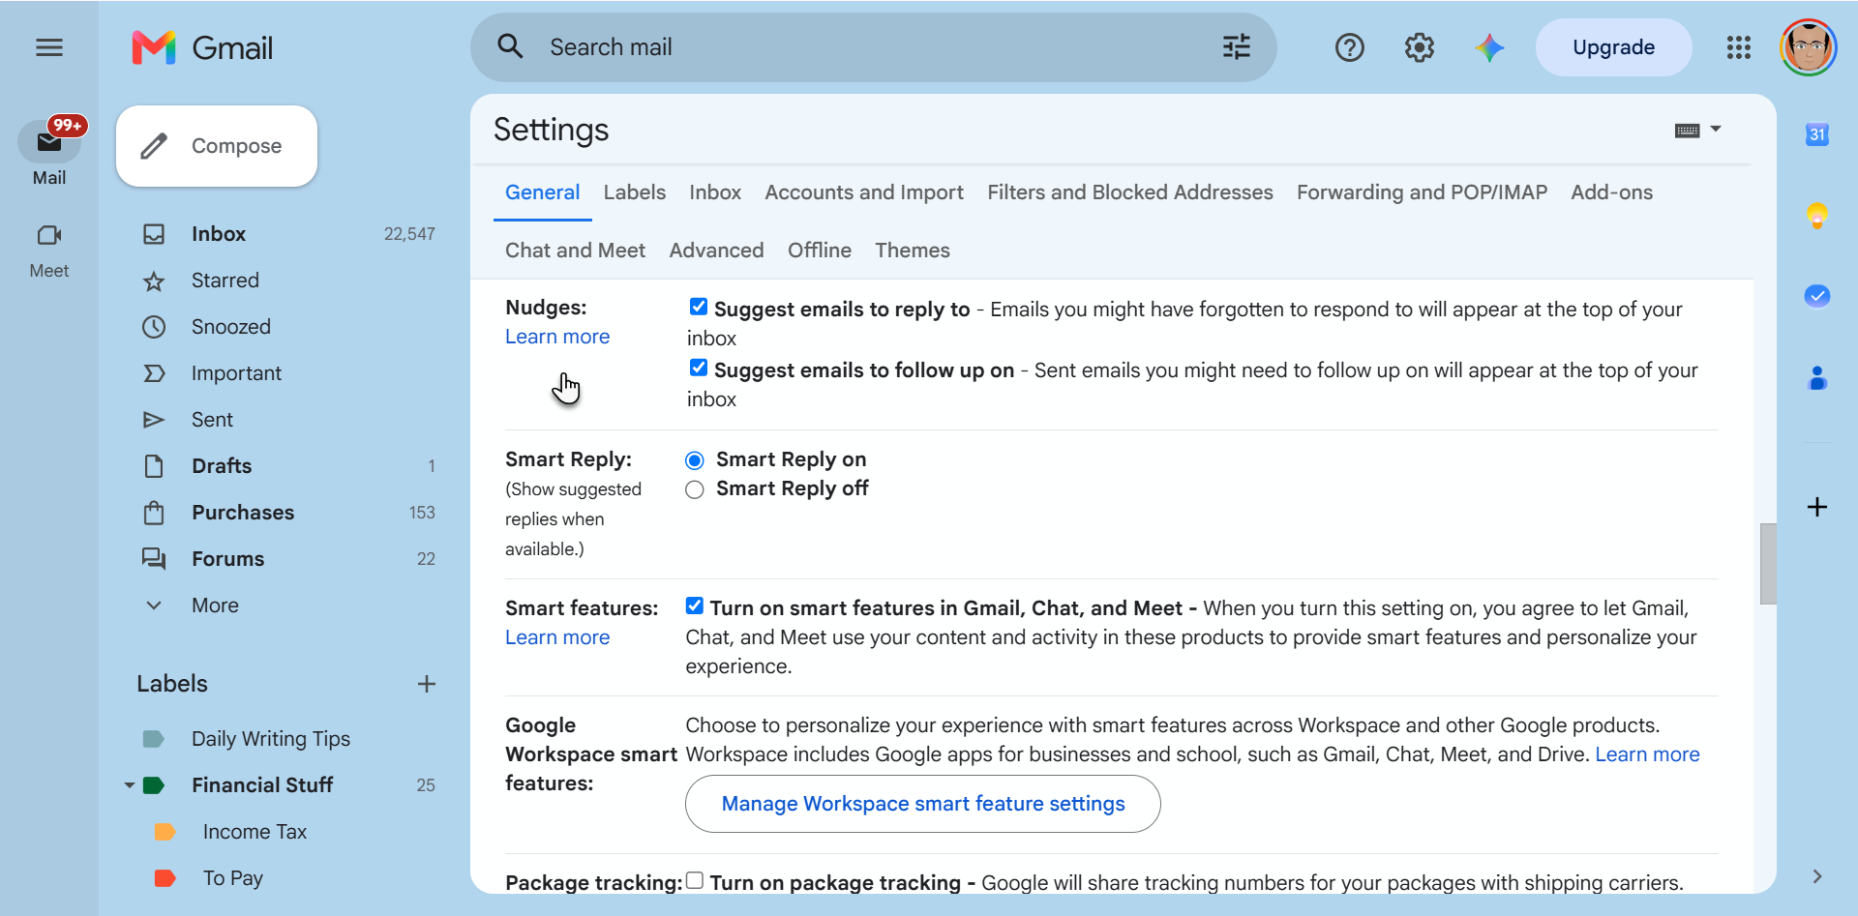Open the Add-ons tab

(x=1611, y=192)
